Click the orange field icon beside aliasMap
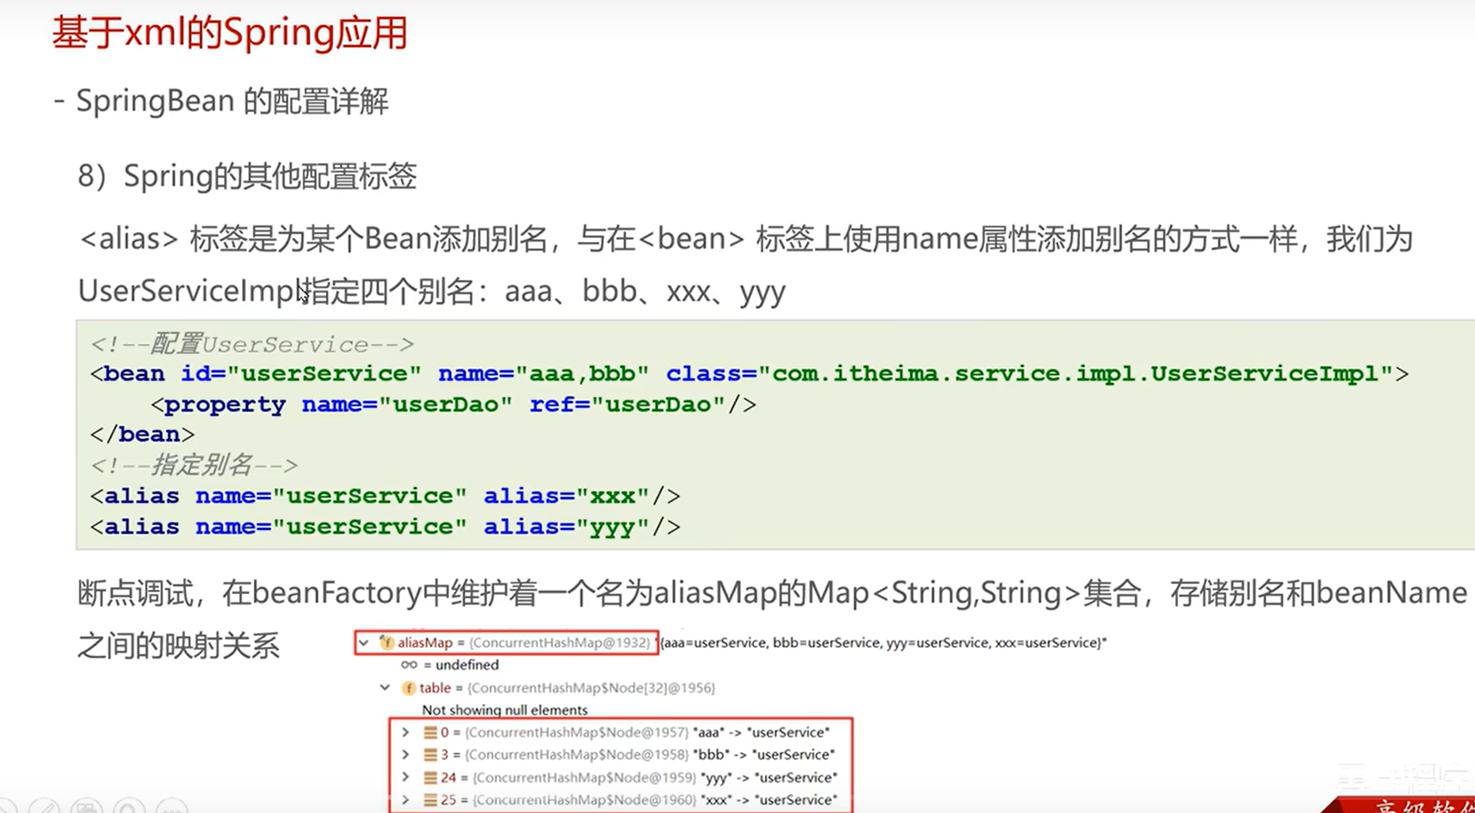This screenshot has height=813, width=1475. [387, 643]
